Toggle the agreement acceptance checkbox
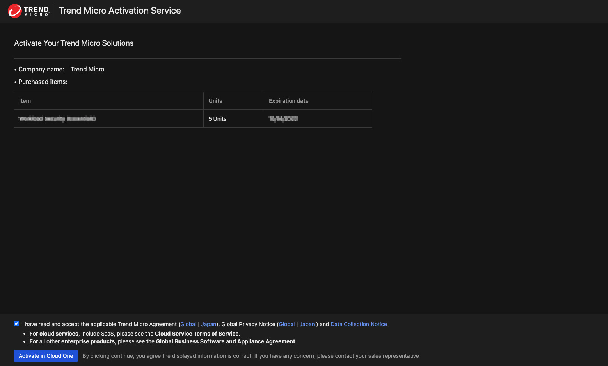 point(17,324)
